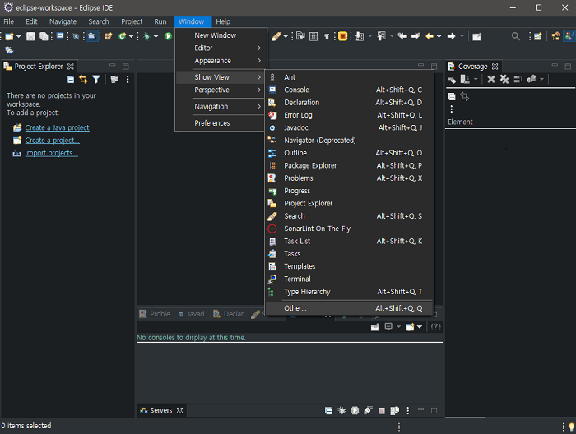Viewport: 576px width, 434px height.
Task: Stop the server using red square icon
Action: [x=381, y=410]
